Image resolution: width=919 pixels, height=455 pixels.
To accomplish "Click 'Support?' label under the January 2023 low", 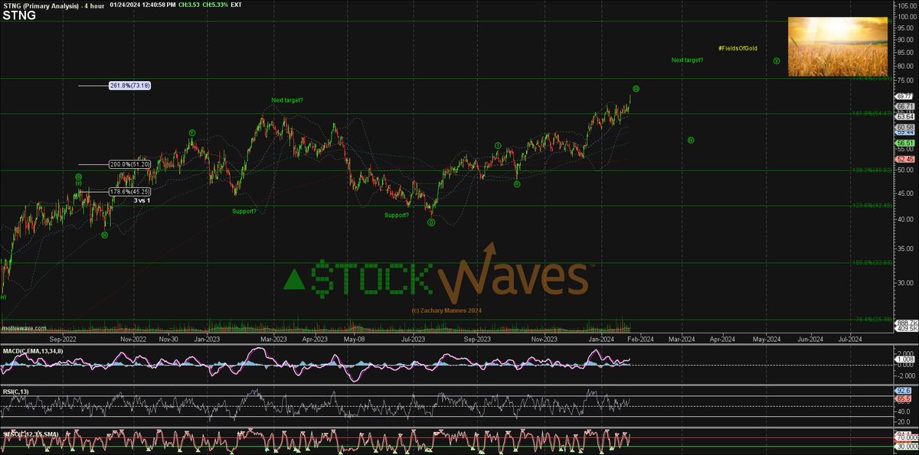I will point(244,211).
